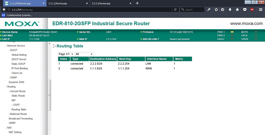
Task: Go to home page icon
Action: [x=237, y=10]
